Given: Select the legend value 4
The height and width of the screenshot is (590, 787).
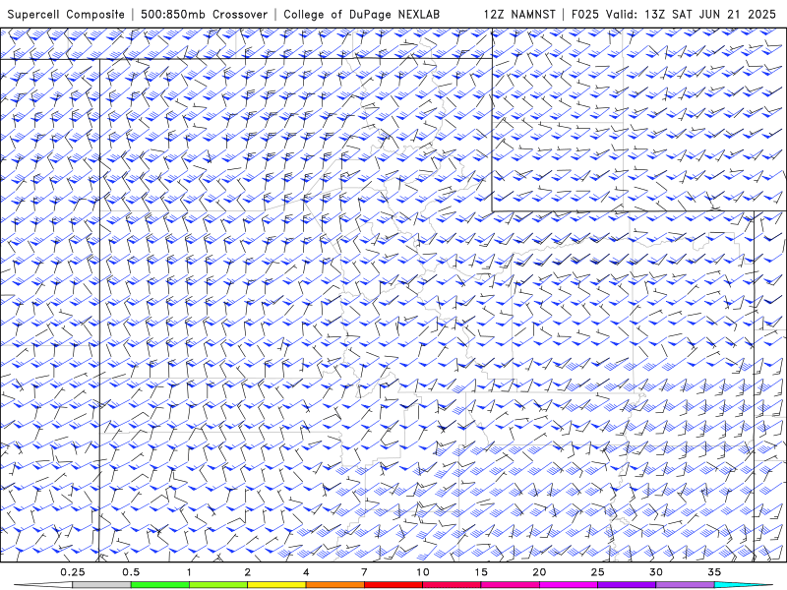Looking at the screenshot, I should click(306, 572).
